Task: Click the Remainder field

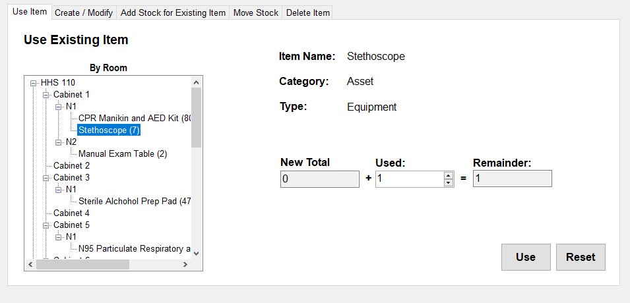Action: (513, 179)
